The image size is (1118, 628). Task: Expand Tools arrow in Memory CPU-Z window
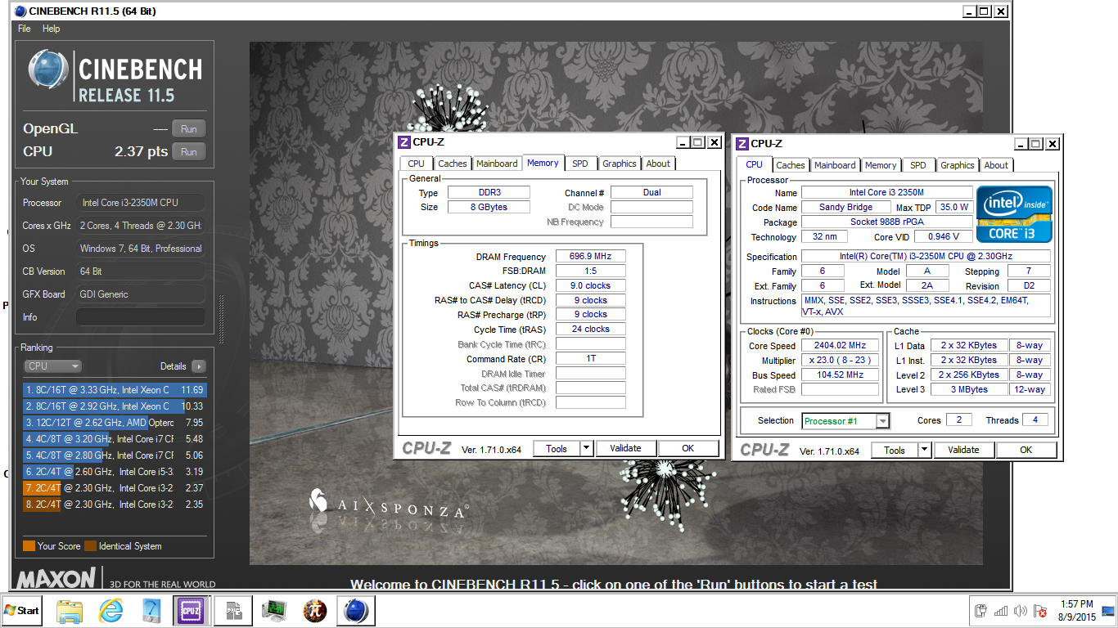pyautogui.click(x=587, y=448)
